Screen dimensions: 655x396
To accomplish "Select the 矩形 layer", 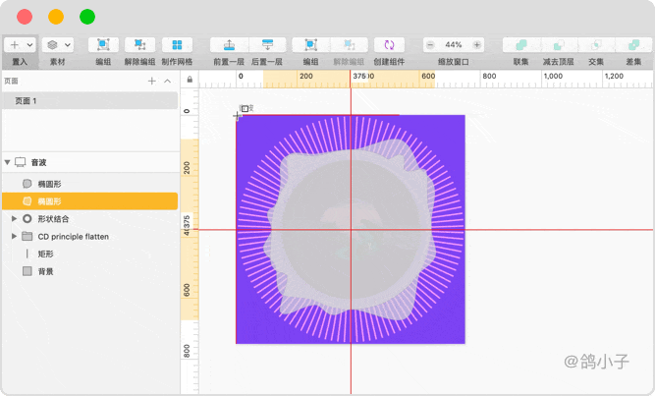I will (x=89, y=254).
